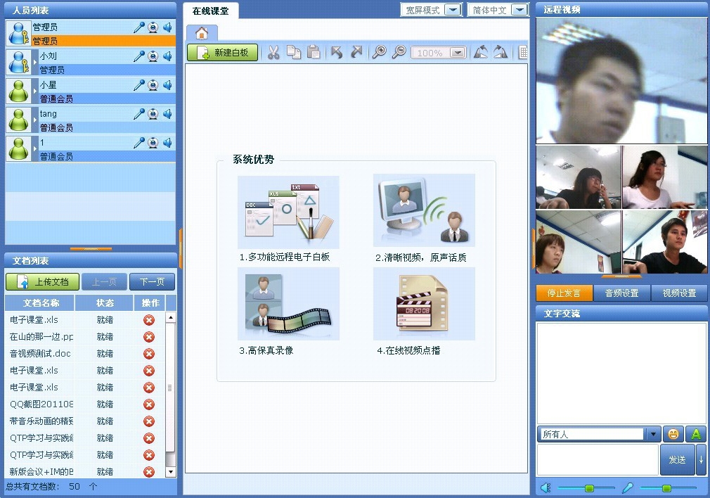Click the 上传文档 upload document button
The image size is (710, 498).
[43, 282]
